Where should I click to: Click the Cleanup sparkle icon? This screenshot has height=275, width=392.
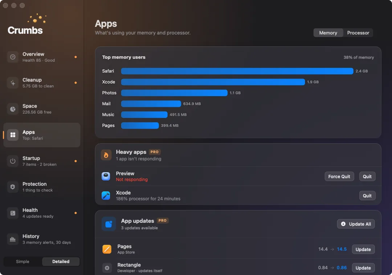[13, 83]
